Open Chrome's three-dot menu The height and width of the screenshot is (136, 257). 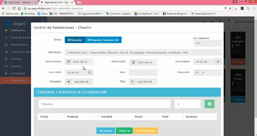pyautogui.click(x=254, y=8)
